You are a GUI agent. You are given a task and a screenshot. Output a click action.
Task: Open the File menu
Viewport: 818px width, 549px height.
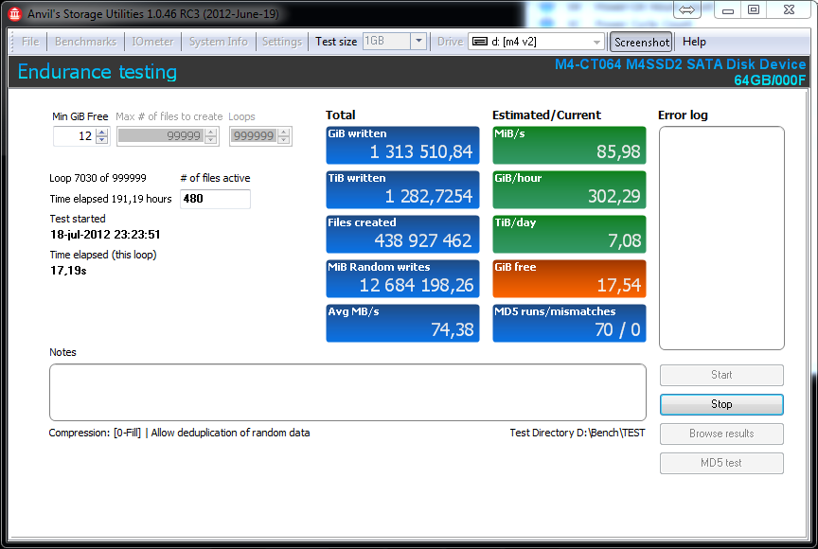click(x=30, y=42)
